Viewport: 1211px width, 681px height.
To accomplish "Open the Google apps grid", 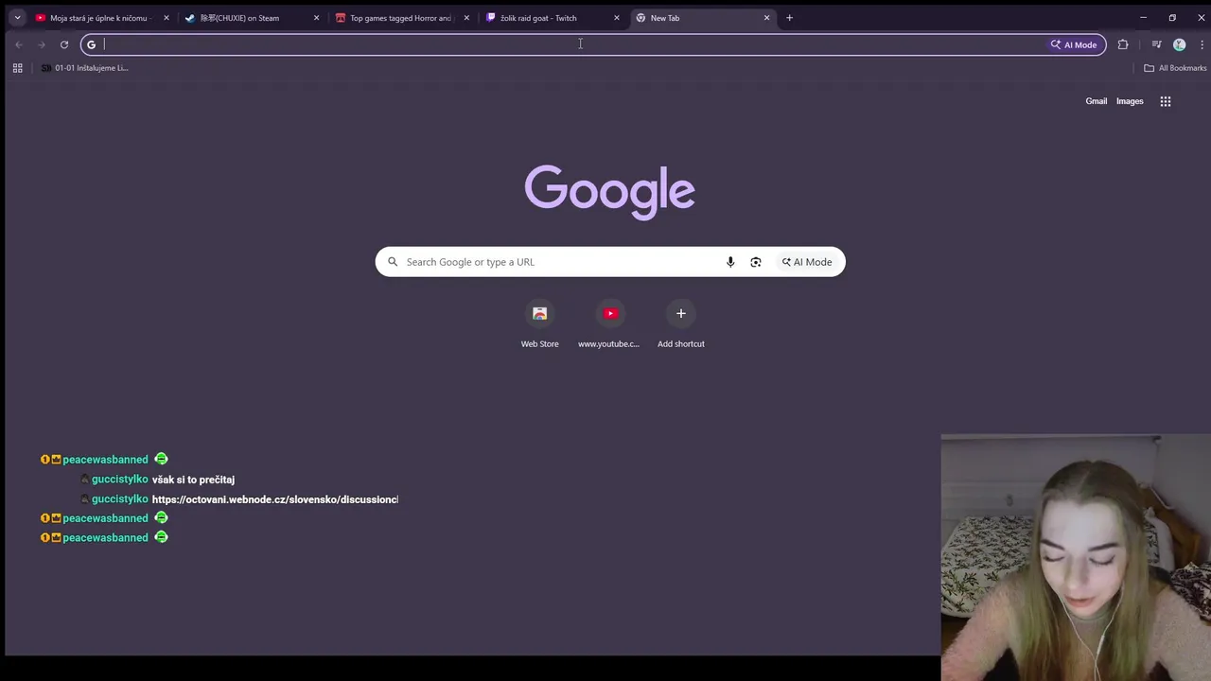I will 1166,101.
